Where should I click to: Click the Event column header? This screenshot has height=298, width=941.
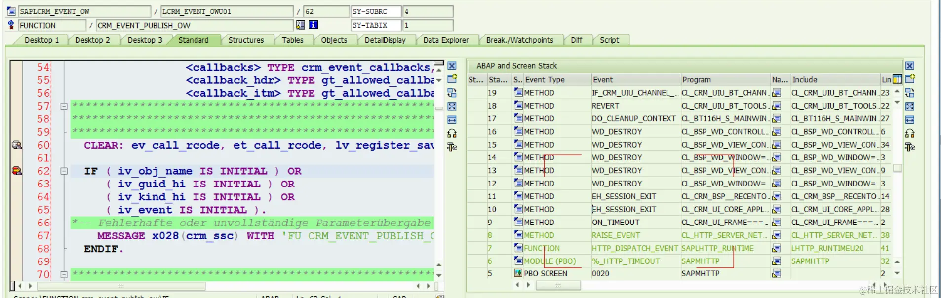point(635,79)
